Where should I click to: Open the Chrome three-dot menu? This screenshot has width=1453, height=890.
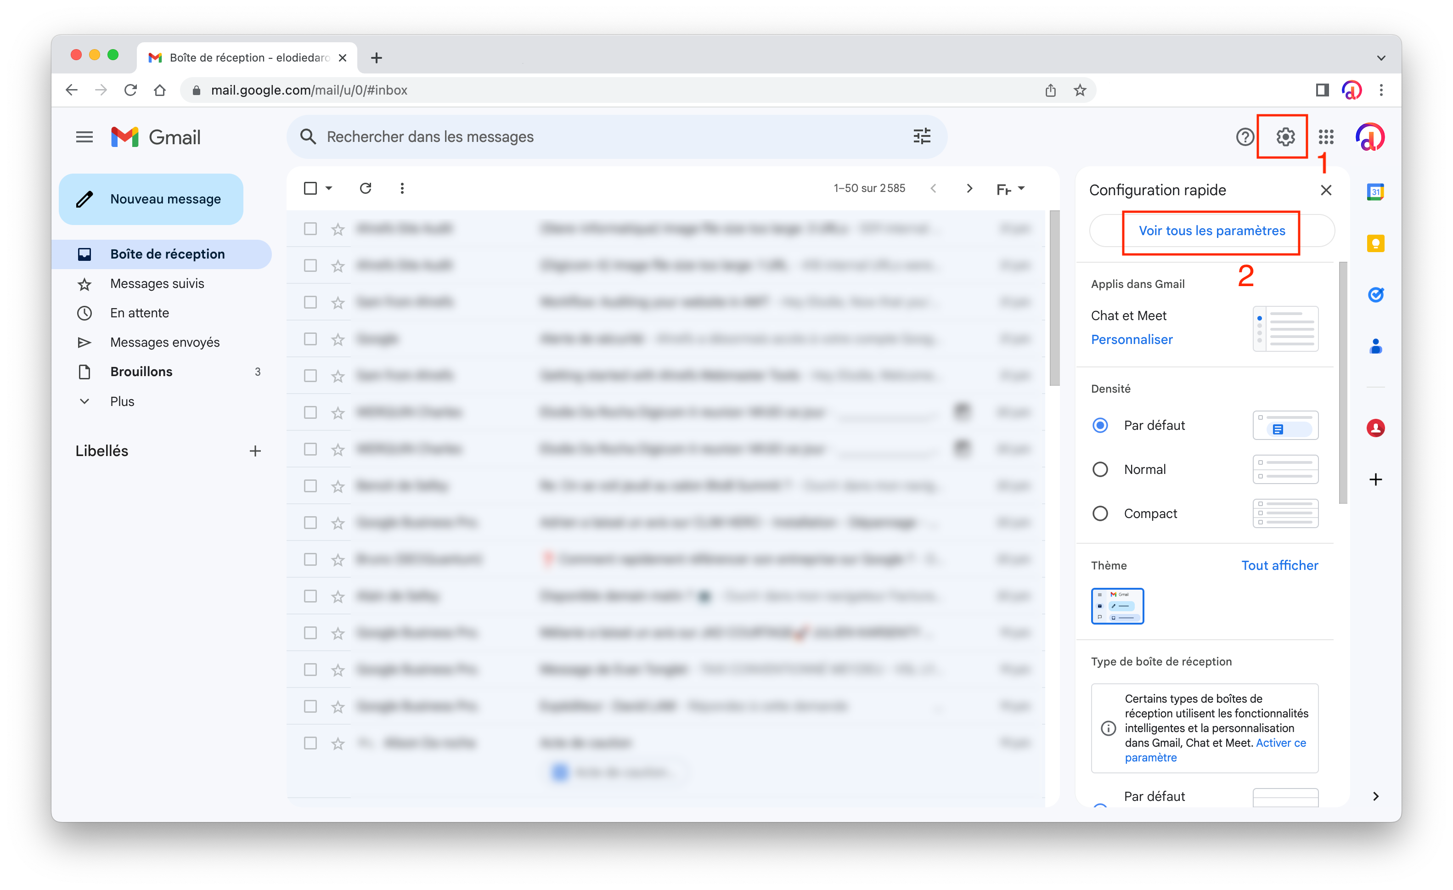(x=1380, y=90)
